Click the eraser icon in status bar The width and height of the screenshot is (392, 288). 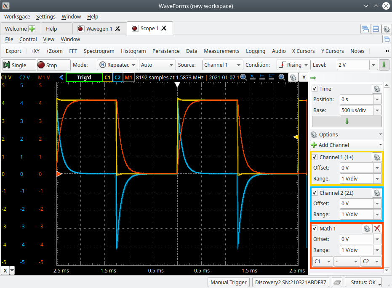pyautogui.click(x=337, y=282)
